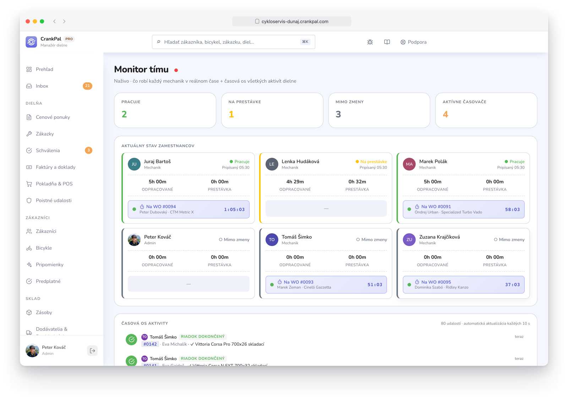Open Predplatné in the sidebar
This screenshot has width=568, height=401.
pos(59,281)
